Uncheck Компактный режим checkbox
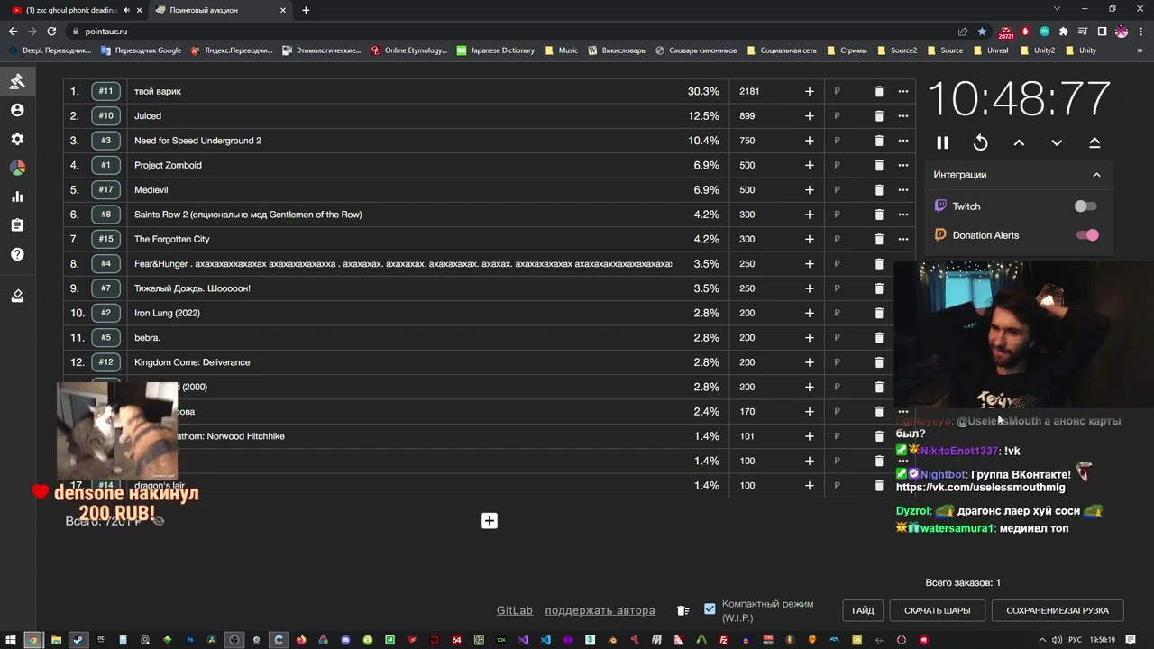This screenshot has width=1154, height=649. pos(710,609)
